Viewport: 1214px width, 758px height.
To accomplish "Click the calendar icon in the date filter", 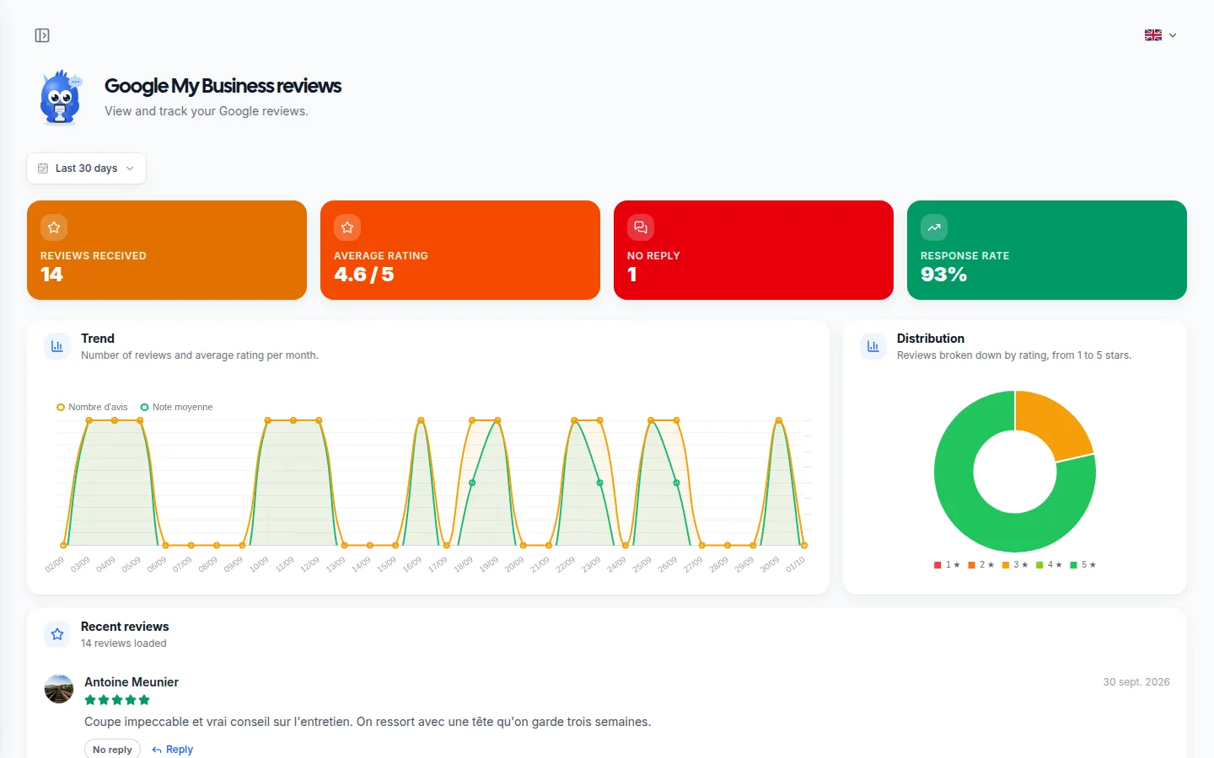I will click(x=43, y=168).
